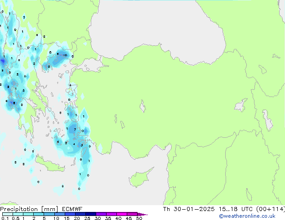Click the dark blue rain cell near Albania

point(3,61)
